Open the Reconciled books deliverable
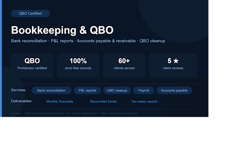236x147 pixels. 104,102
